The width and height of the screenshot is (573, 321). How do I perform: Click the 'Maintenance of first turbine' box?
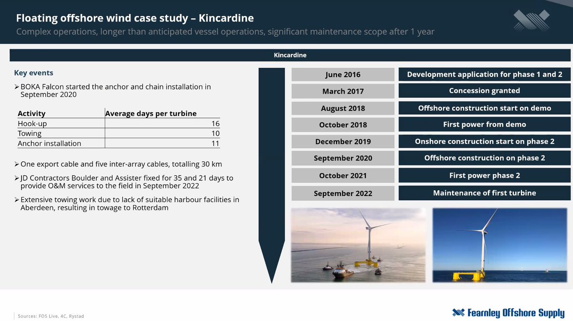[x=484, y=193]
